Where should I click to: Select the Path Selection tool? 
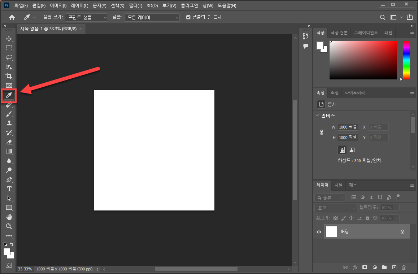[x=9, y=198]
